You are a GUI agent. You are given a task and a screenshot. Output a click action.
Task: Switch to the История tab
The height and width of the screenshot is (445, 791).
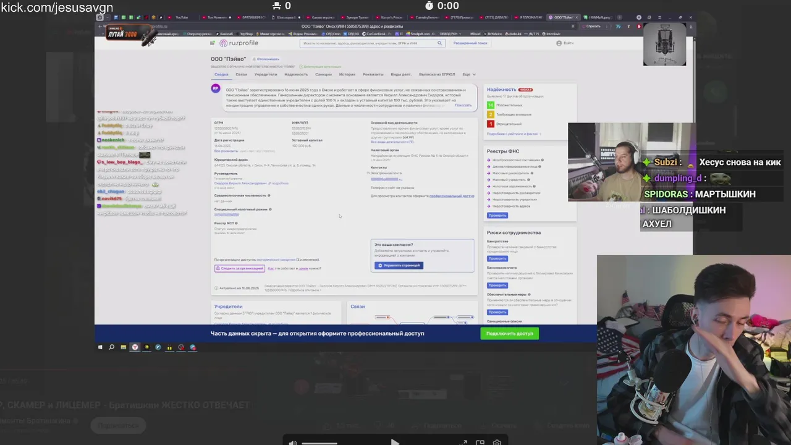(x=347, y=74)
